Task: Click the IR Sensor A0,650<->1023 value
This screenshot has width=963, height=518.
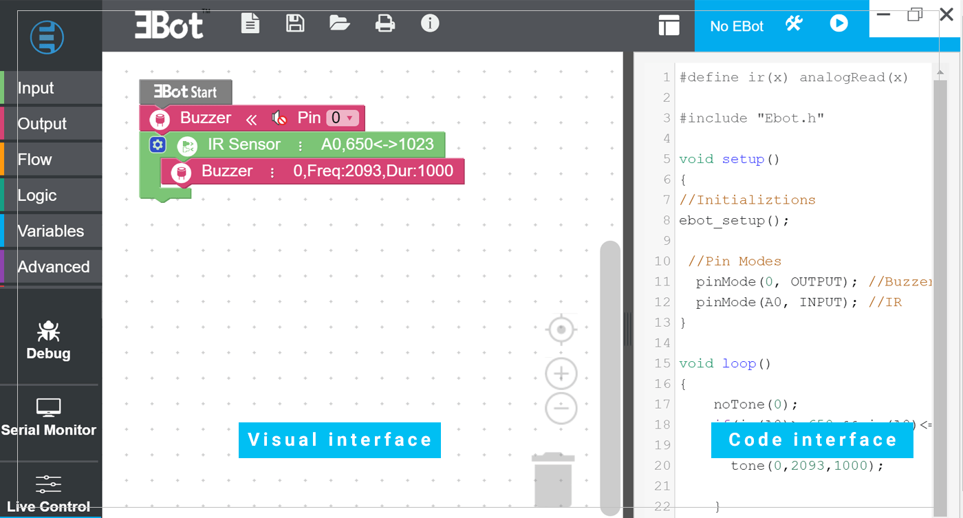Action: [x=378, y=144]
